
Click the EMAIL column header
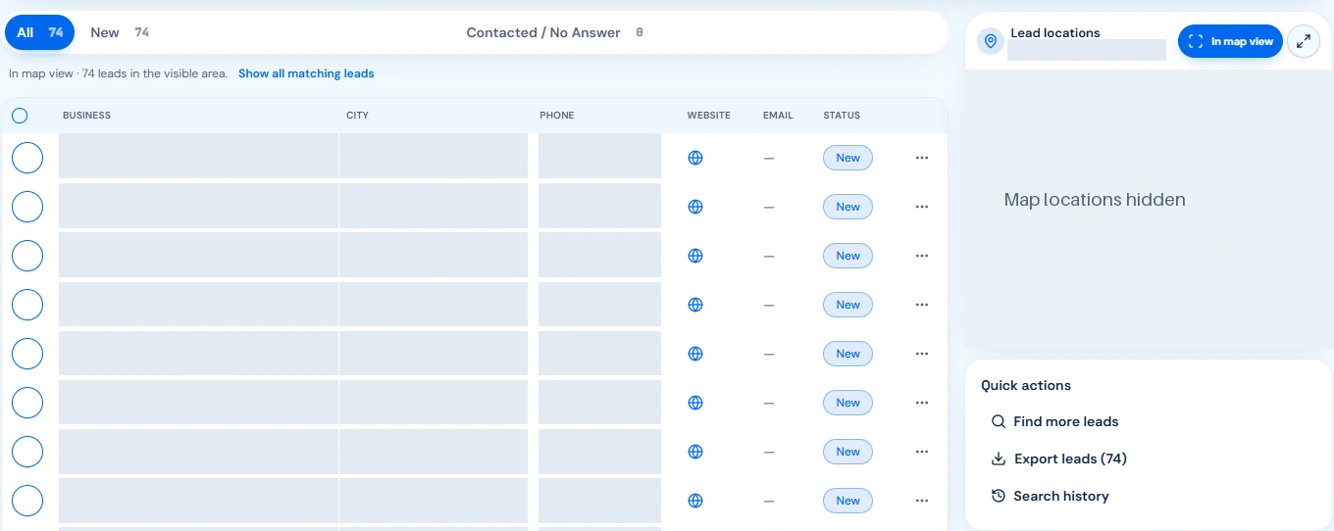pyautogui.click(x=778, y=116)
